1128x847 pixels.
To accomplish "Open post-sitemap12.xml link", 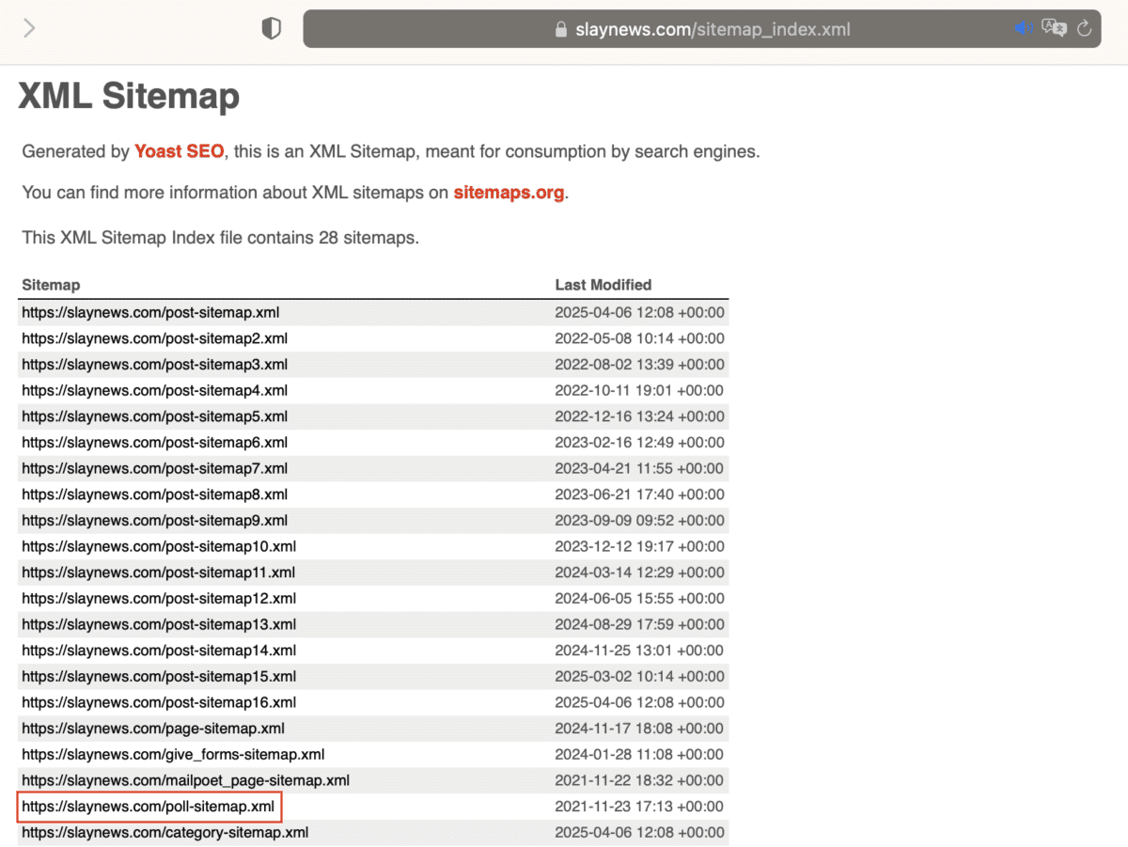I will coord(159,599).
